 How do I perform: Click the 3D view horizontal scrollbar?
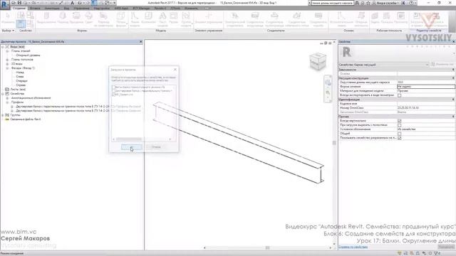267,248
